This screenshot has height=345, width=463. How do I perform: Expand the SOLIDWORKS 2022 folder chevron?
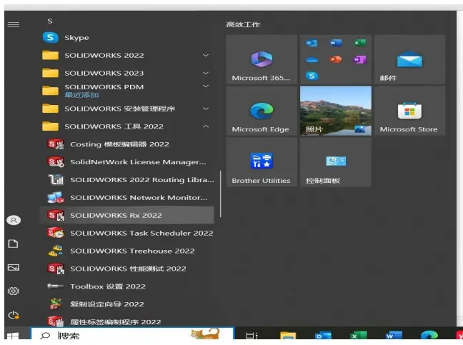(206, 55)
